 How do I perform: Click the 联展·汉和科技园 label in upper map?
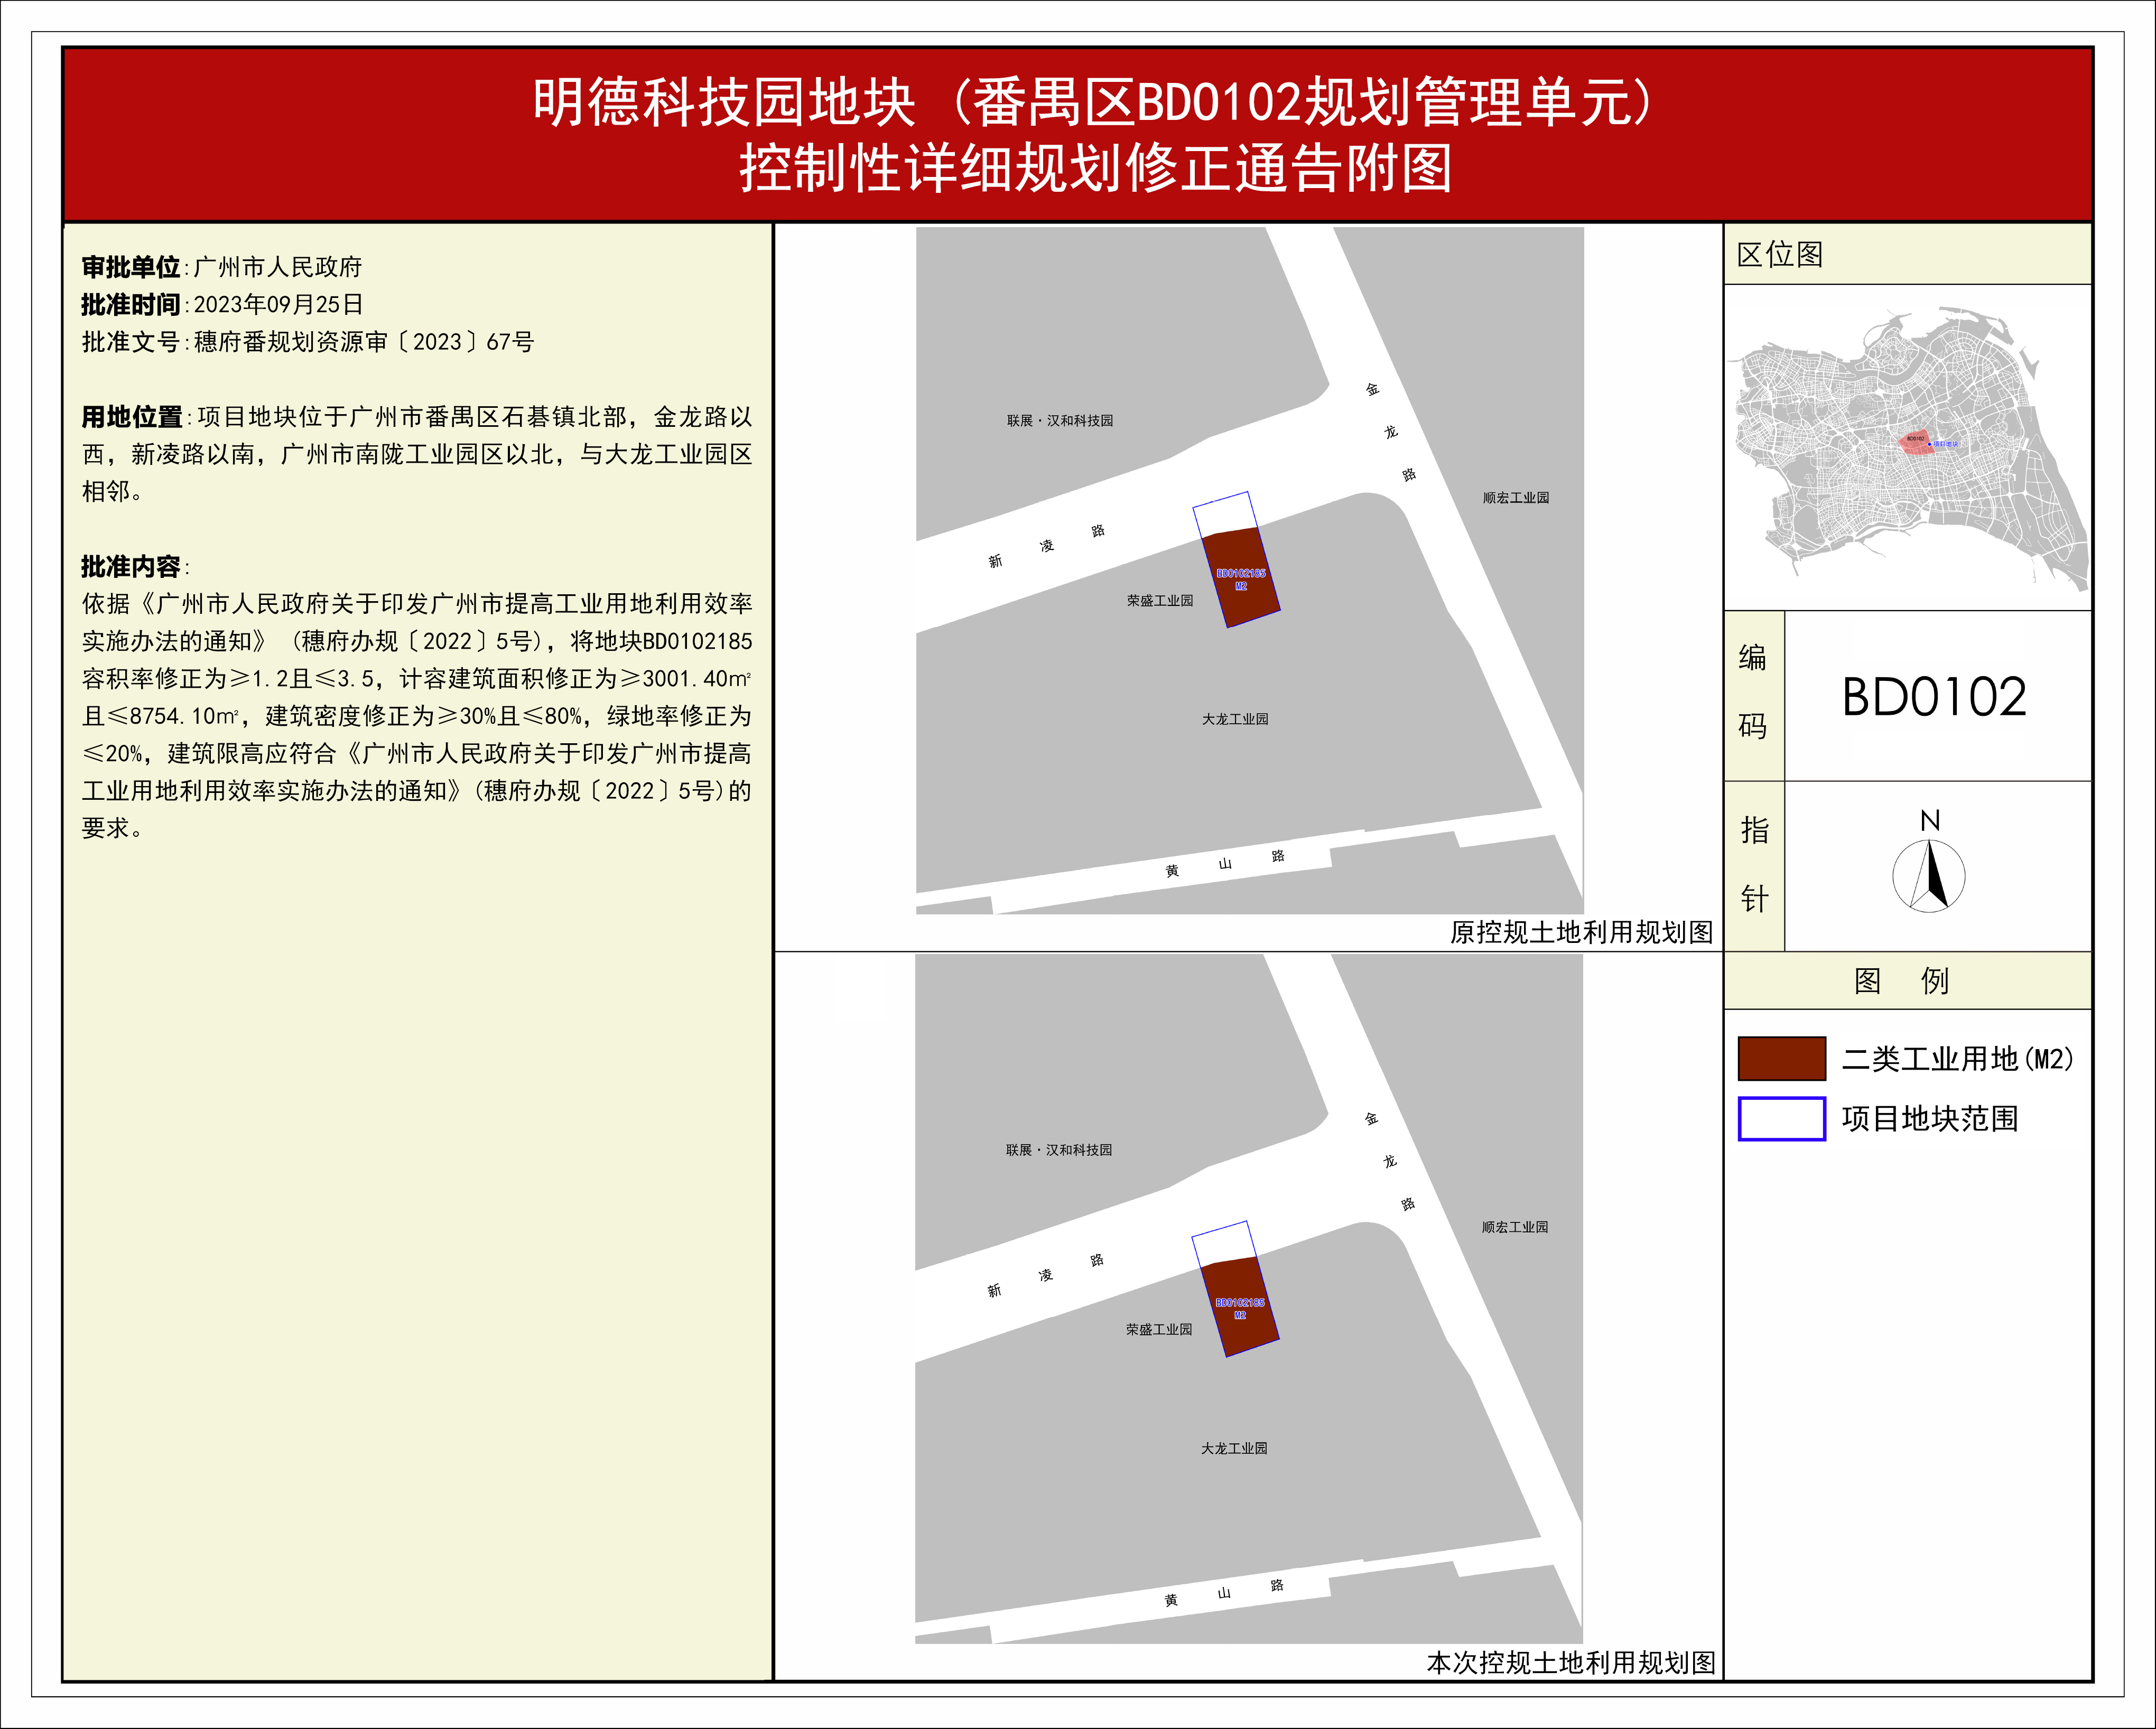pyautogui.click(x=1059, y=420)
